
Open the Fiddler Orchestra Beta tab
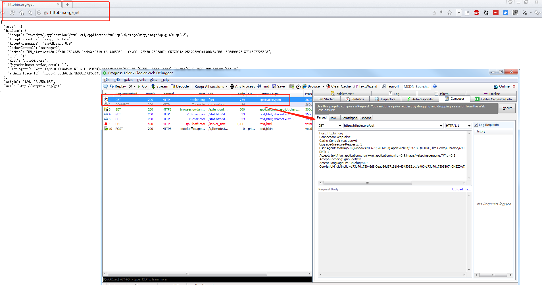(x=493, y=99)
